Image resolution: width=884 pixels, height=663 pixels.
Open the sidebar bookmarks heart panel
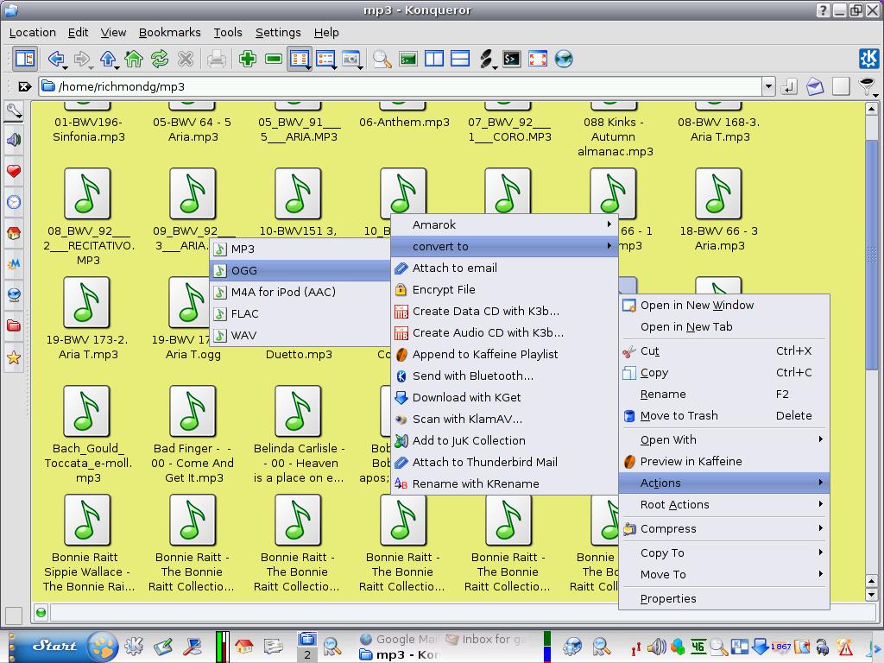(14, 171)
